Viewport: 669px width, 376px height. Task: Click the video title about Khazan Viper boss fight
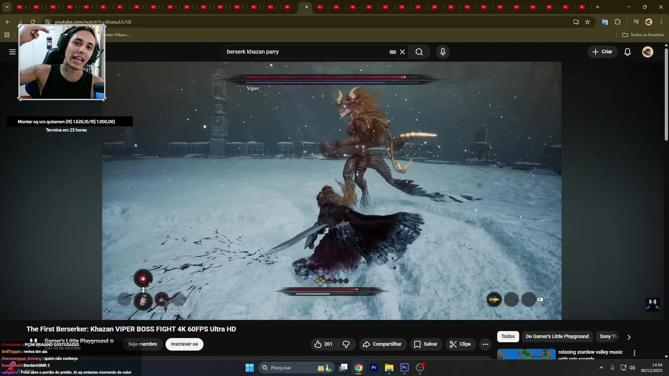coord(131,329)
